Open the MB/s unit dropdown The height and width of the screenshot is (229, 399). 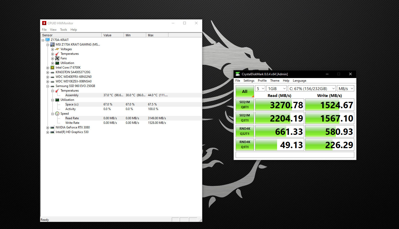[x=346, y=89]
